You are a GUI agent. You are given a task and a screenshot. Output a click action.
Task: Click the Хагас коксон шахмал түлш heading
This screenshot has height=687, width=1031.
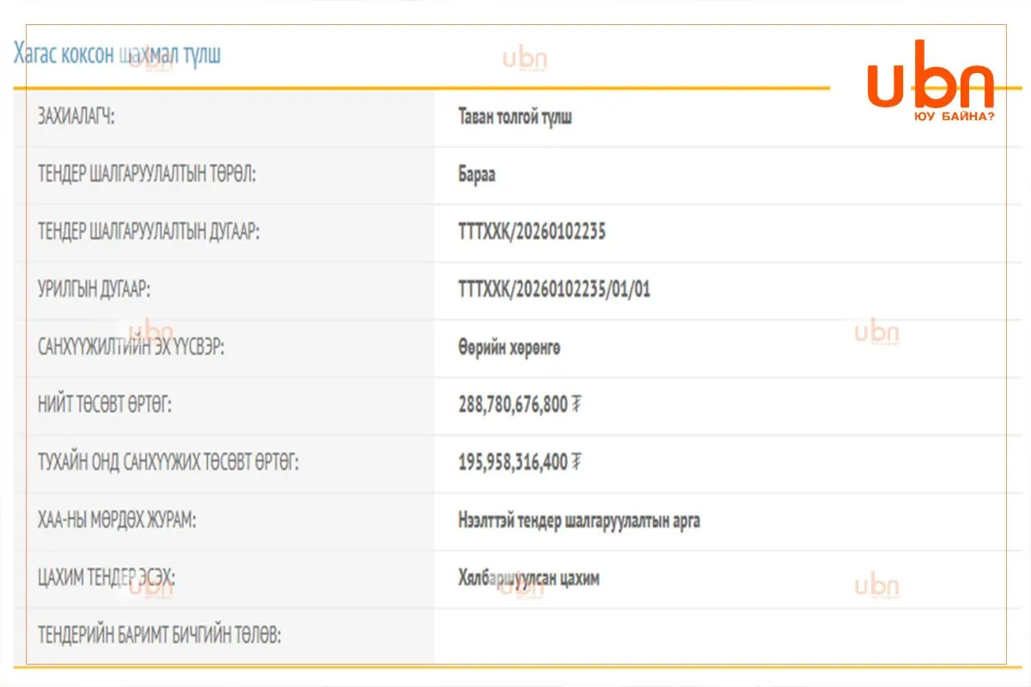118,54
